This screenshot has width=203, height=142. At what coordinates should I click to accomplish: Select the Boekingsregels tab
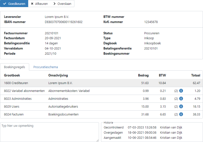(x=14, y=67)
